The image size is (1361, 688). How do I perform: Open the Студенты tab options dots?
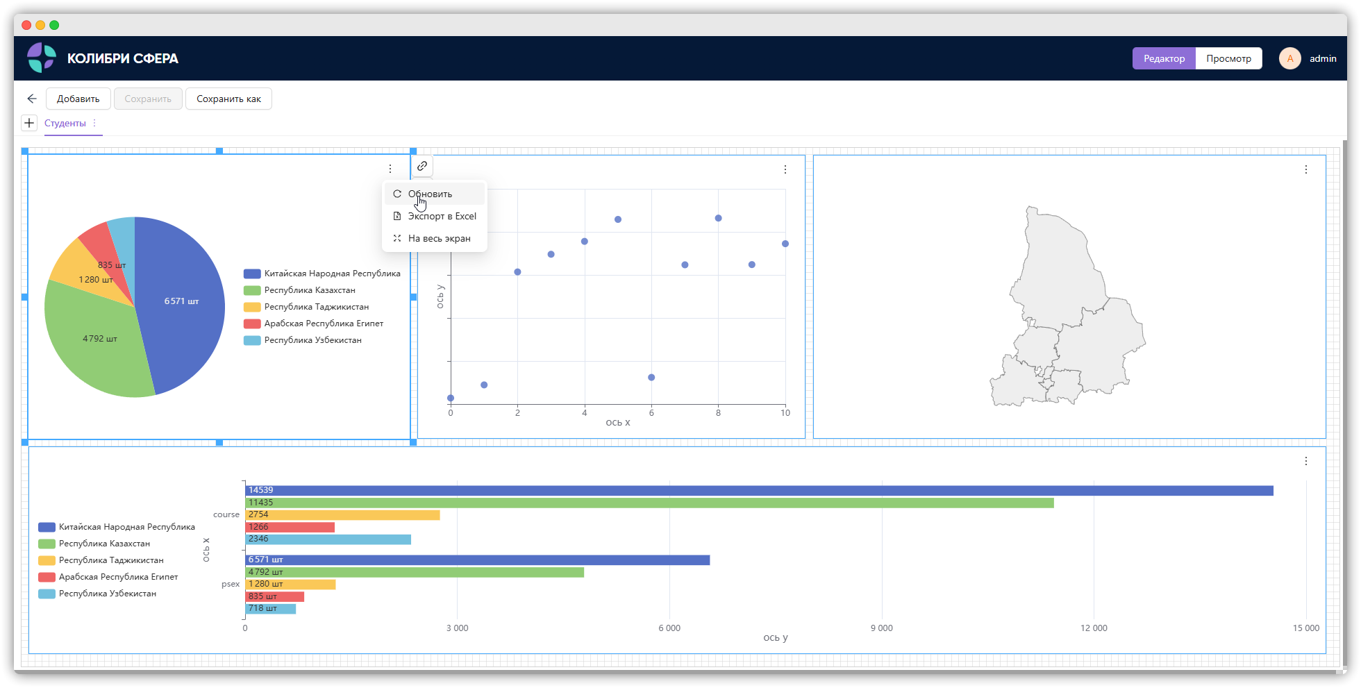(94, 123)
